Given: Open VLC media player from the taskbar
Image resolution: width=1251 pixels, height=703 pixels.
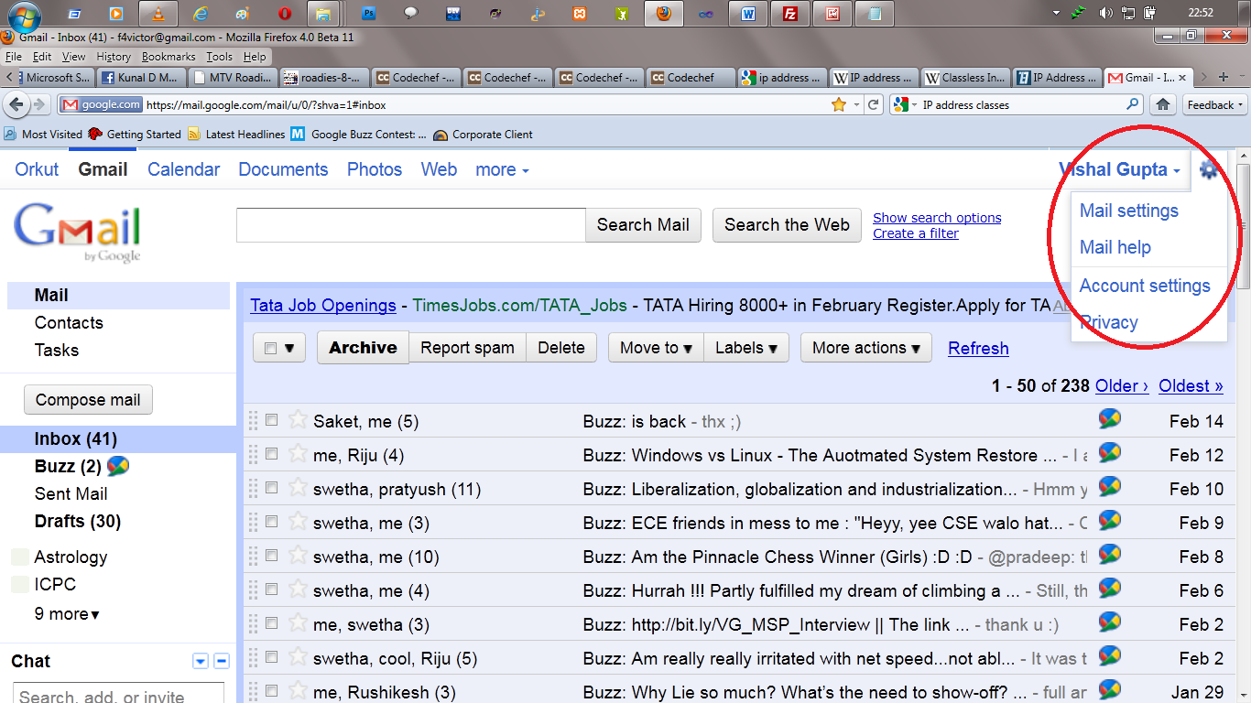Looking at the screenshot, I should 158,14.
